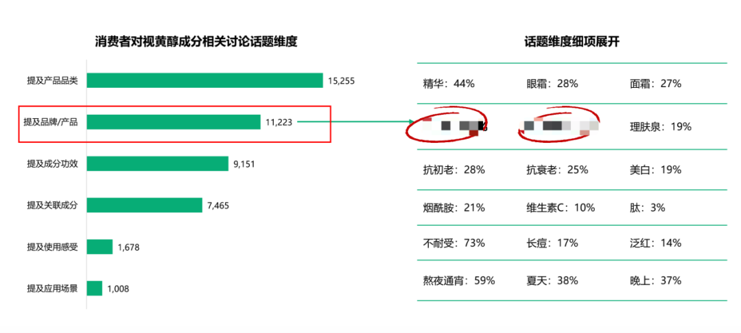741x333 pixels.
Task: Select the 提及使用感受 bar
Action: pyautogui.click(x=99, y=247)
